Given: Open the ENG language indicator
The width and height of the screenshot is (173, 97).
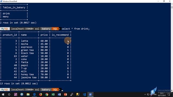Looking at the screenshot, I should (155, 95).
